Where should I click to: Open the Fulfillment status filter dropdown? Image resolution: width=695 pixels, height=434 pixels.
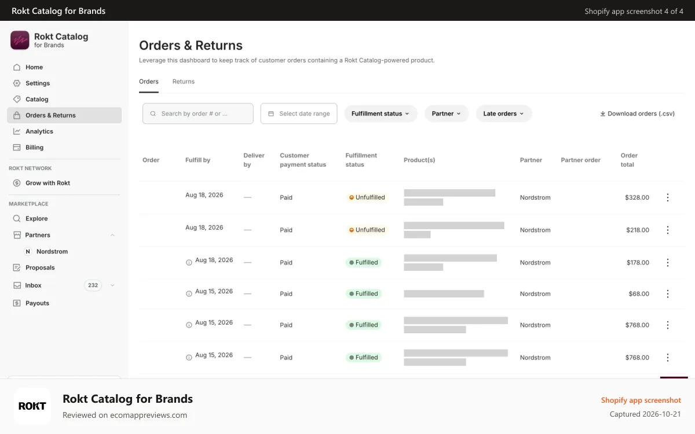point(381,114)
